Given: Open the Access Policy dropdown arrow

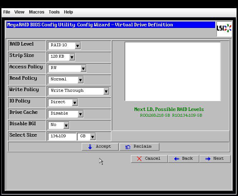Looking at the screenshot, I should point(83,69).
